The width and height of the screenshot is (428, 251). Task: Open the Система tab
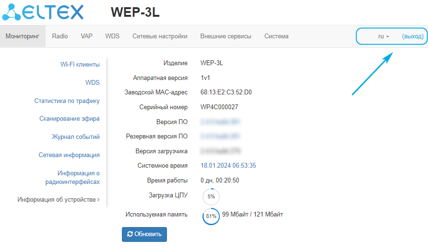(x=276, y=36)
